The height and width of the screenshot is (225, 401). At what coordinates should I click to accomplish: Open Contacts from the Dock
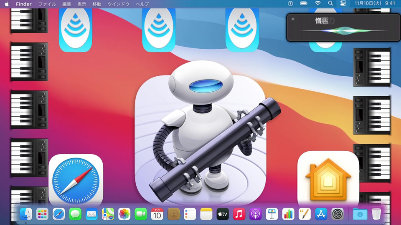tap(174, 214)
